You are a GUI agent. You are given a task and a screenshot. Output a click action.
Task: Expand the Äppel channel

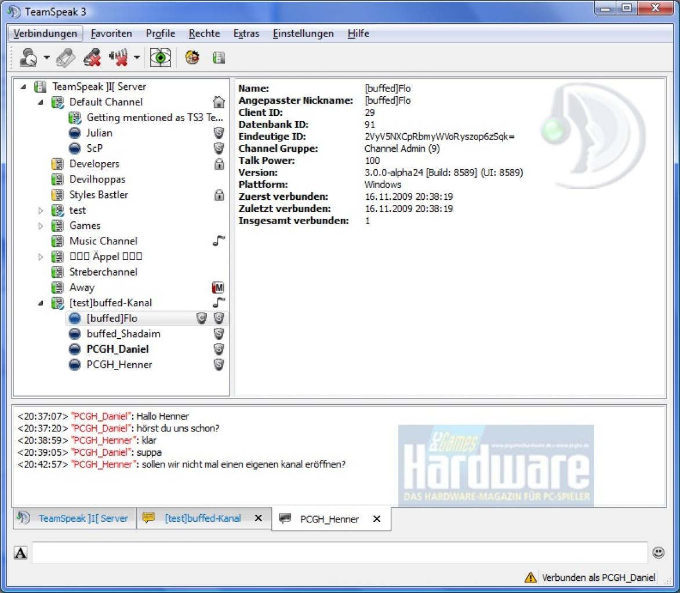[41, 257]
